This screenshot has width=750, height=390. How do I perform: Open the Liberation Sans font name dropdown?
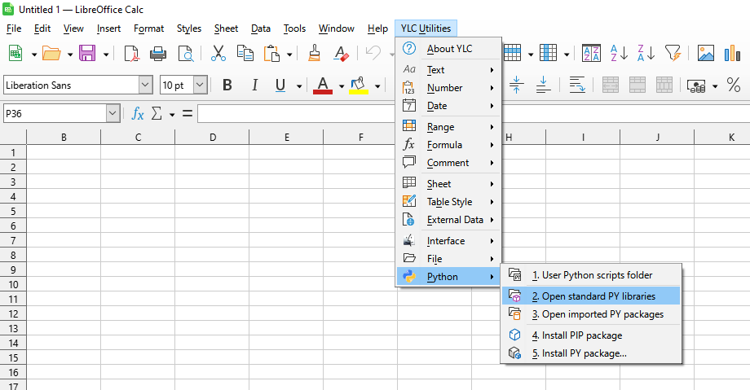coord(145,85)
